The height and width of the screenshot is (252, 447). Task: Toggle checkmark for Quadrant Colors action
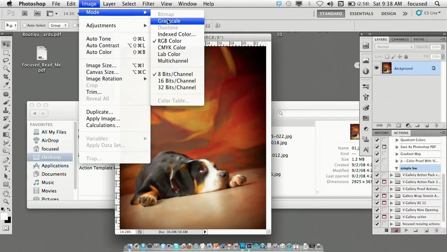(x=377, y=140)
